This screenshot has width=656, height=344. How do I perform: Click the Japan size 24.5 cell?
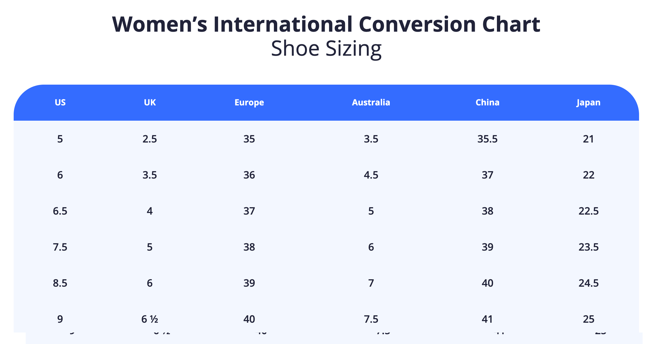click(588, 283)
